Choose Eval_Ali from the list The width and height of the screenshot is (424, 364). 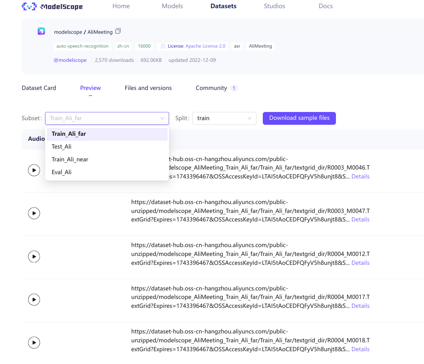tap(107, 172)
